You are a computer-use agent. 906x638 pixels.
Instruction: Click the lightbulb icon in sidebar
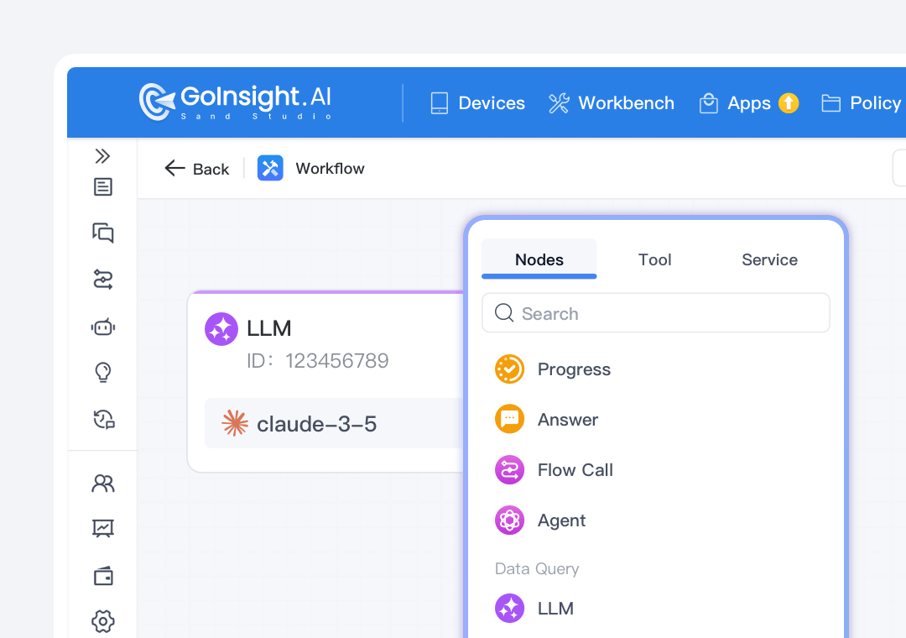[x=102, y=372]
